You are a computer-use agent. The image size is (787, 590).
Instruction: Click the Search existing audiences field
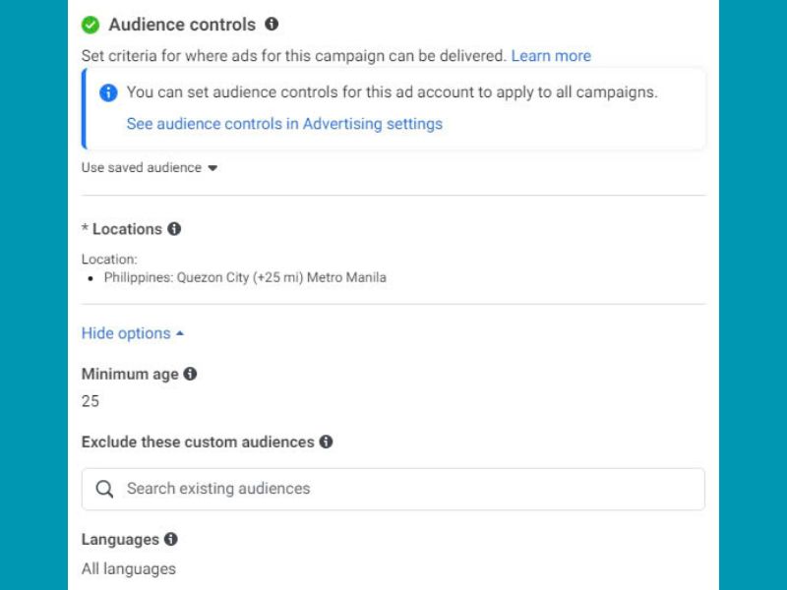(x=393, y=489)
